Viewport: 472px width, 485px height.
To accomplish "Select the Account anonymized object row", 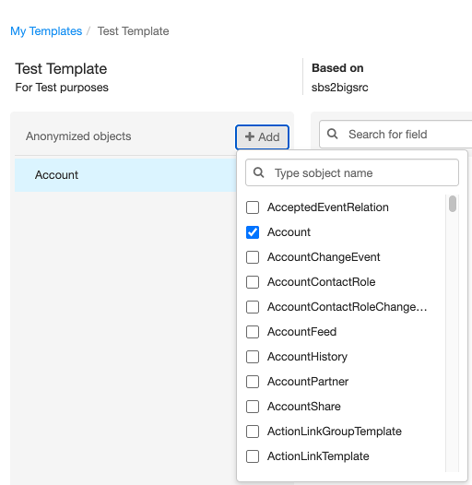I will click(x=125, y=175).
